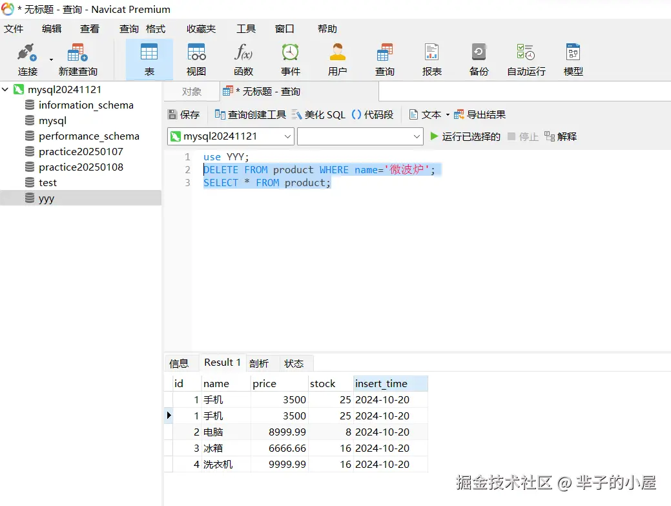This screenshot has width=671, height=506.
Task: Select the information_schema database
Action: tap(86, 105)
